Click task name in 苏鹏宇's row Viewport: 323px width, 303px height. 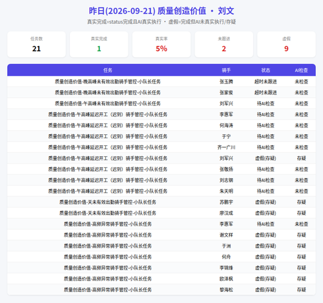[x=108, y=202]
